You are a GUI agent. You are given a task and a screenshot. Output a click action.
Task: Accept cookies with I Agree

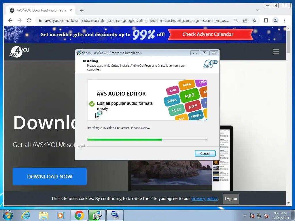[231, 199]
